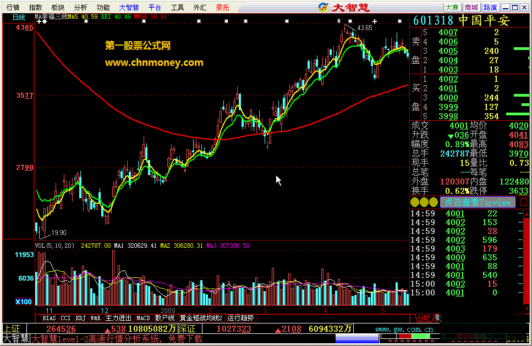Switch to the 运行趋势 indicator tab
532x346 pixels.
click(240, 318)
